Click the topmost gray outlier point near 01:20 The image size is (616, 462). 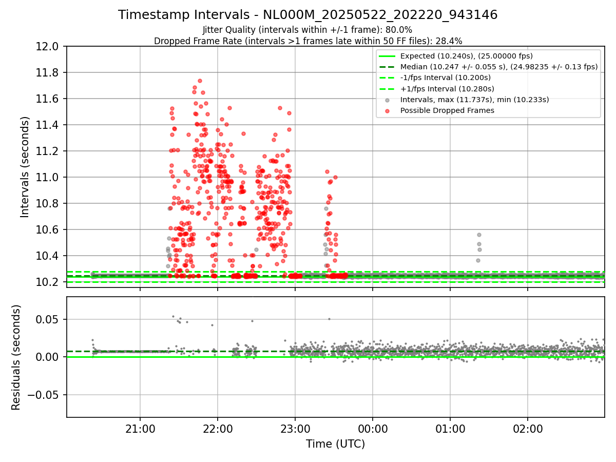click(x=479, y=235)
